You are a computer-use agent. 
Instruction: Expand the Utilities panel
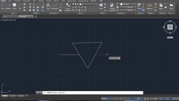pyautogui.click(x=151, y=13)
